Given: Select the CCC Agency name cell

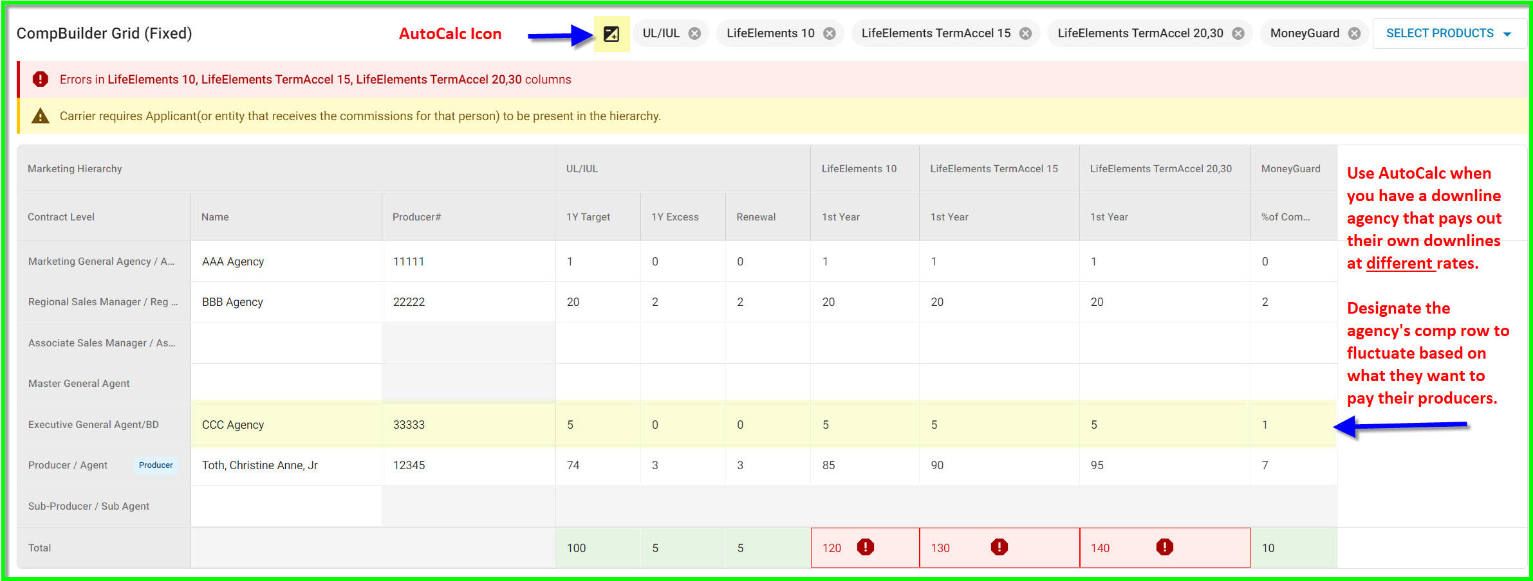Looking at the screenshot, I should point(286,425).
